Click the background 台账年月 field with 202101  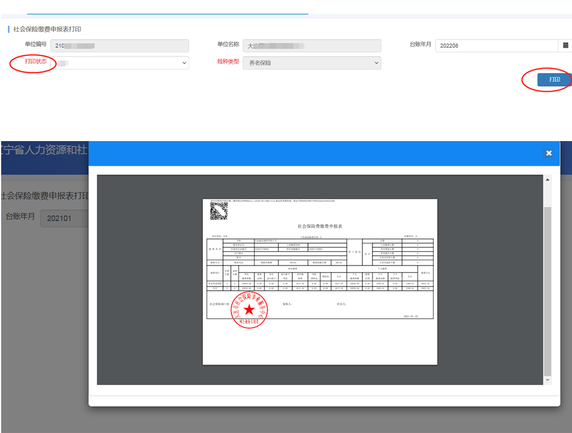(x=63, y=218)
